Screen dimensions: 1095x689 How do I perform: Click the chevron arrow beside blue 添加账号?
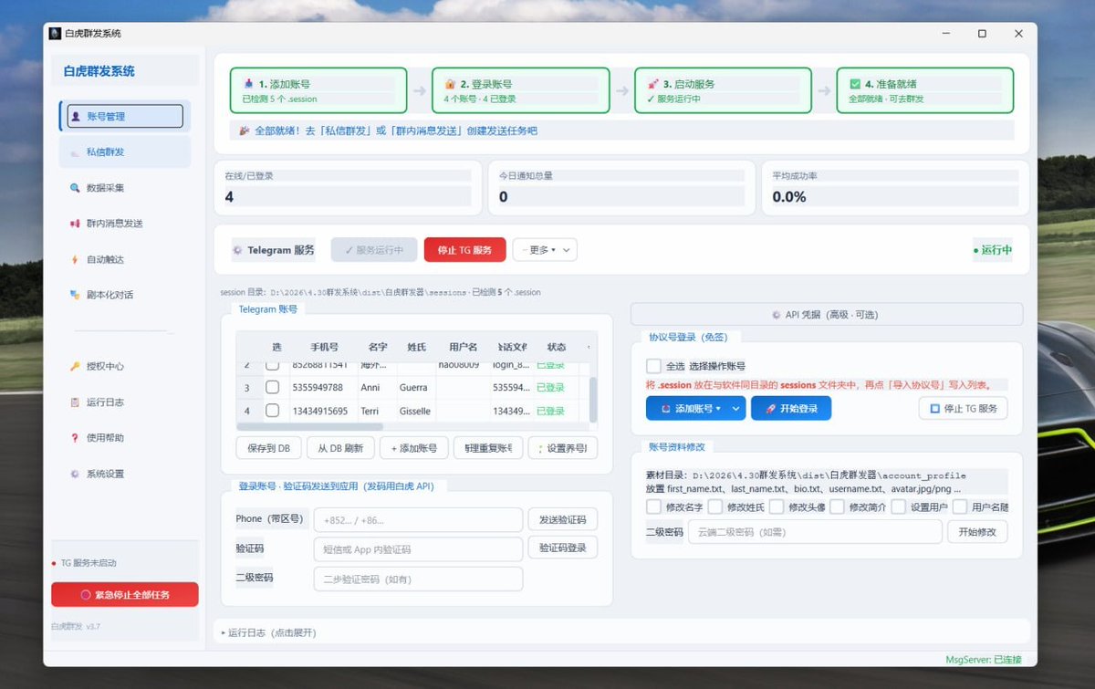(736, 409)
